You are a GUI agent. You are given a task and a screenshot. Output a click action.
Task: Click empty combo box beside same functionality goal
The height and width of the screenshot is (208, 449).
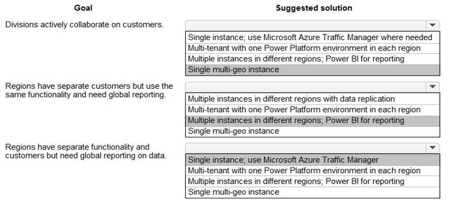[x=306, y=87]
